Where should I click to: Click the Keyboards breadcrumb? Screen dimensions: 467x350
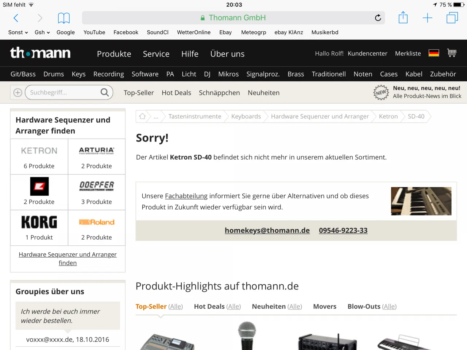tap(246, 117)
